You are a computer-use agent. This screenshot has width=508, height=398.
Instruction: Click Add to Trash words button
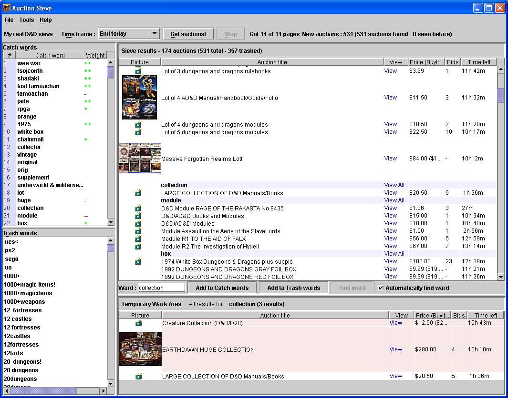(x=293, y=288)
